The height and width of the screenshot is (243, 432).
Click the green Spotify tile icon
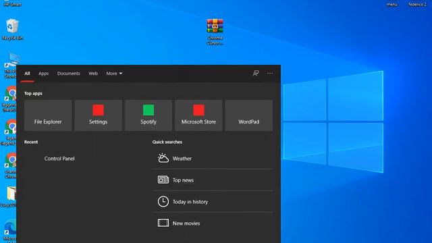pyautogui.click(x=148, y=110)
